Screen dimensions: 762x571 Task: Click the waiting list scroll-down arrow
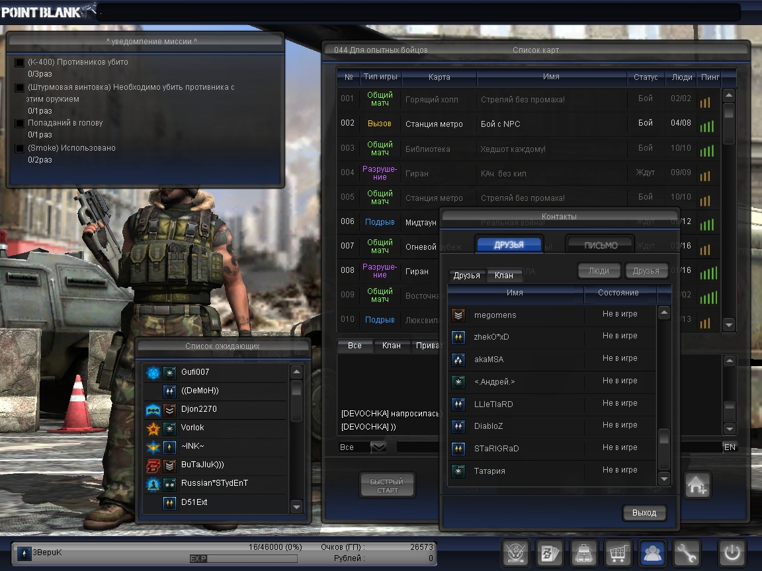point(296,507)
